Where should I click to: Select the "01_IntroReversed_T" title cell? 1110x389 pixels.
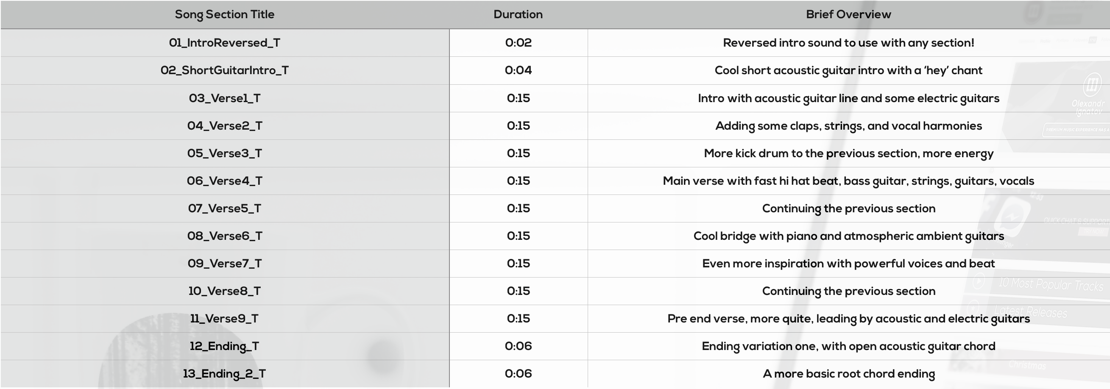[x=224, y=43]
